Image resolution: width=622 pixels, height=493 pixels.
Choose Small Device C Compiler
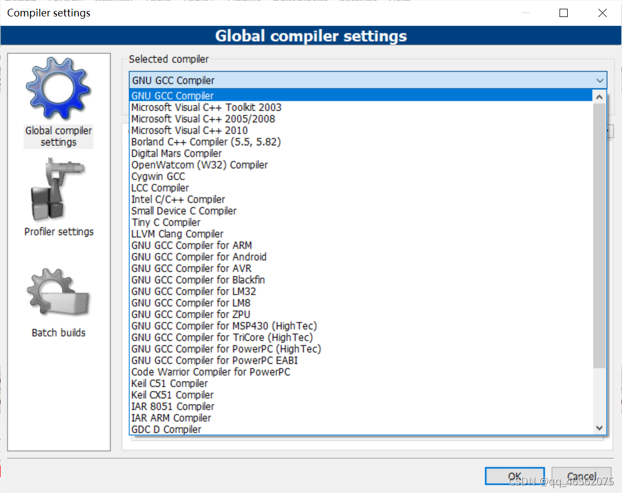coord(361,211)
